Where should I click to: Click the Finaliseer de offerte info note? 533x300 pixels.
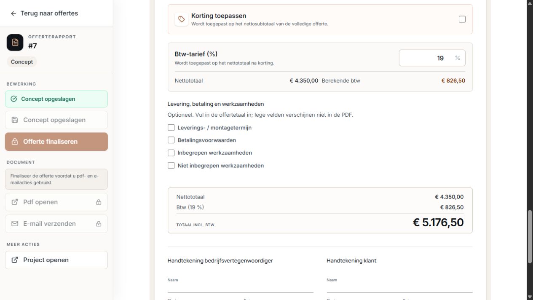(x=56, y=179)
